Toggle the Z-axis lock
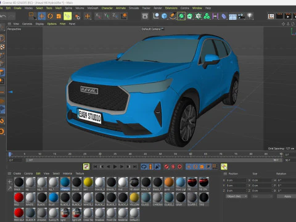 [x=115, y=16]
